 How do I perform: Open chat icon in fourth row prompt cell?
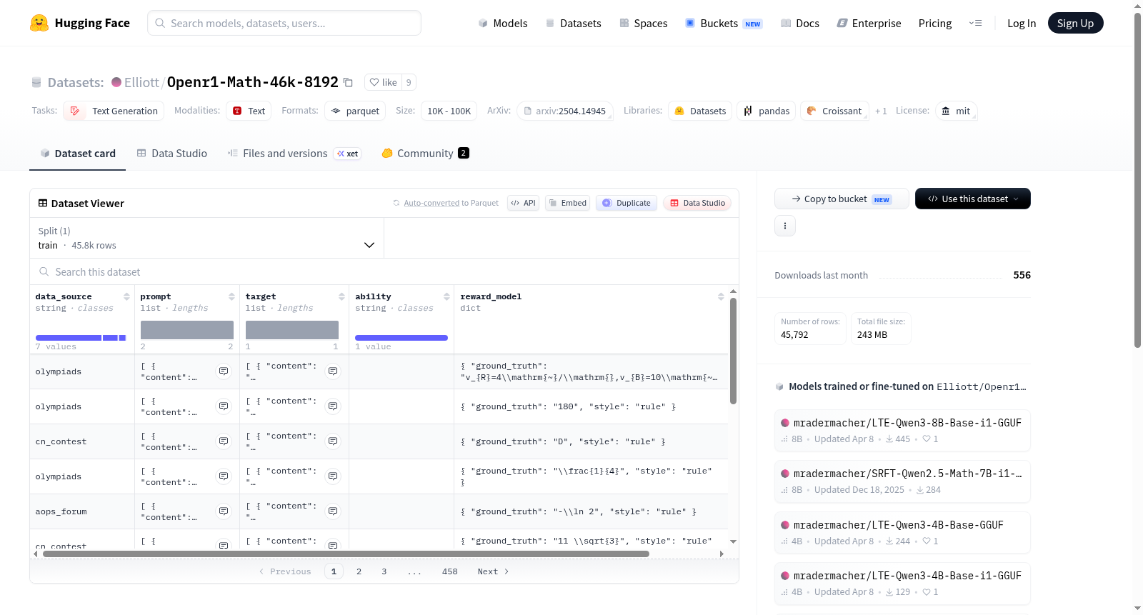224,476
